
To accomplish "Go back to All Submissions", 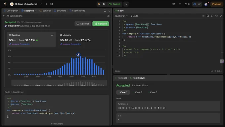I will [x=13, y=16].
